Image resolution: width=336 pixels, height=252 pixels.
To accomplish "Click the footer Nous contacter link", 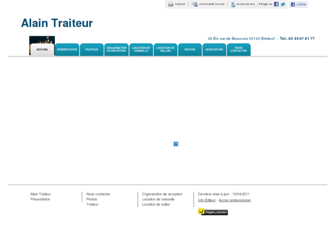I will click(x=98, y=194).
